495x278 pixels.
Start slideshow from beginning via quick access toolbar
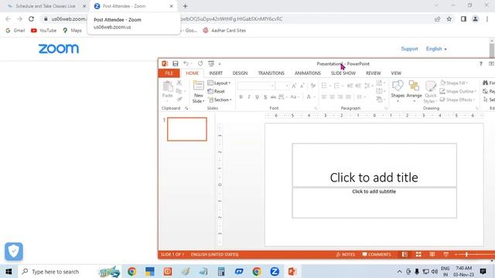[211, 63]
